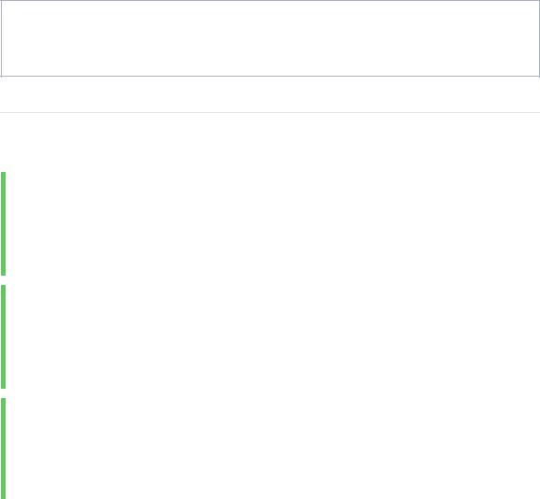Viewport: 540px width, 499px height.
Task: Click the empty space between text box and divider
Action: pyautogui.click(x=270, y=94)
